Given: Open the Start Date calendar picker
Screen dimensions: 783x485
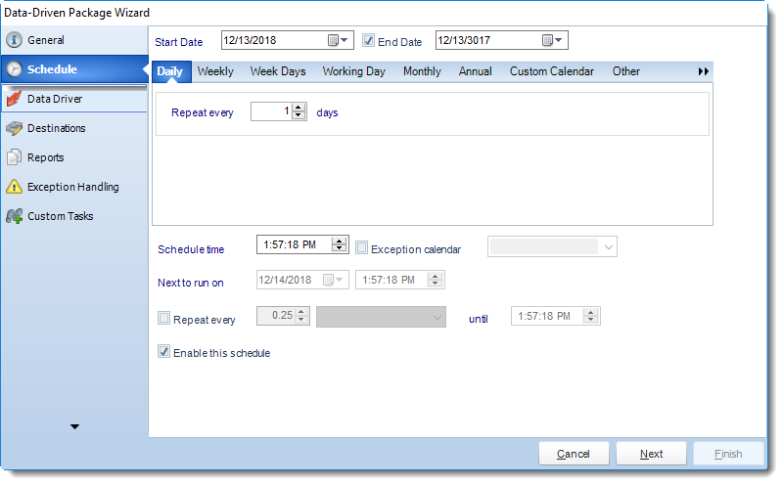Looking at the screenshot, I should [338, 40].
